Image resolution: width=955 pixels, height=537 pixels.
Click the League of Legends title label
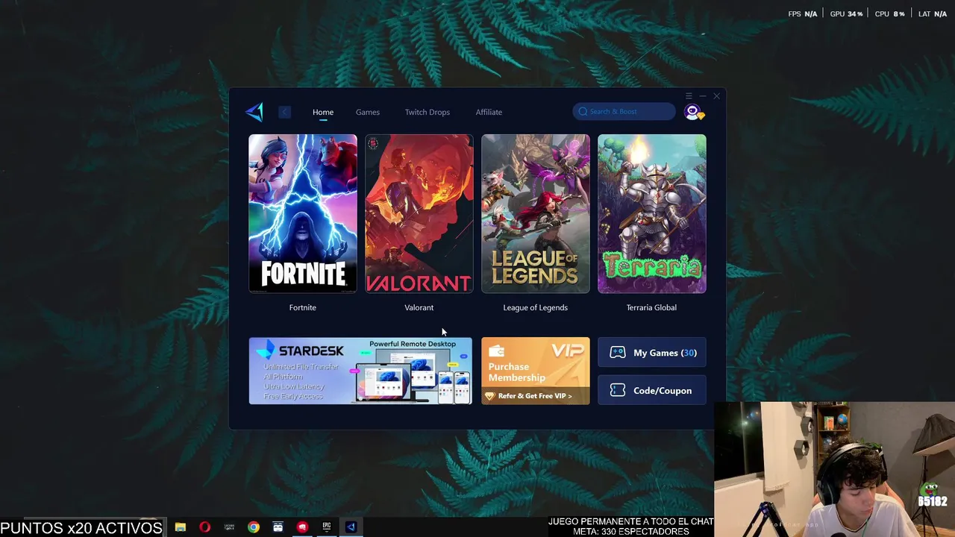pyautogui.click(x=536, y=307)
